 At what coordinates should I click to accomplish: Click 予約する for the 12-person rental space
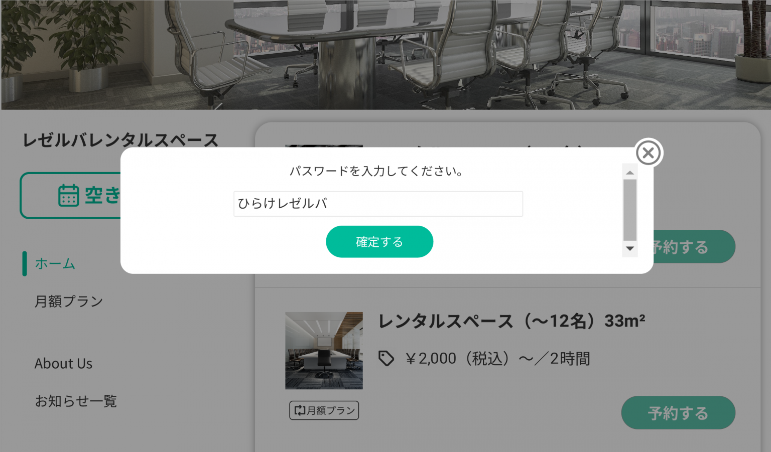(678, 413)
